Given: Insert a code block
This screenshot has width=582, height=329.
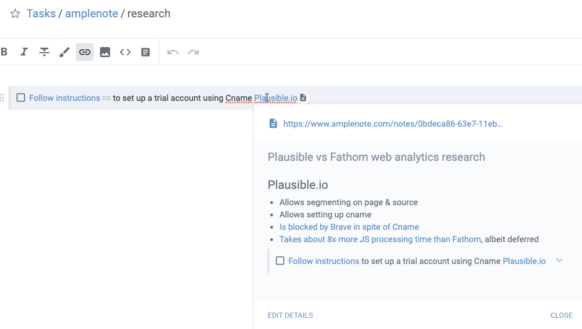Looking at the screenshot, I should [125, 52].
